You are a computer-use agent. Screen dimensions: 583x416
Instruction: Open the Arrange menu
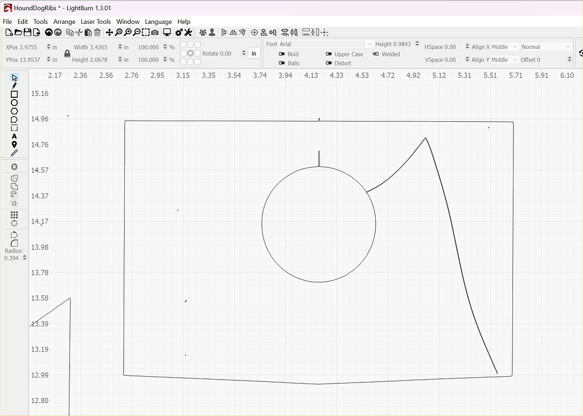click(64, 22)
